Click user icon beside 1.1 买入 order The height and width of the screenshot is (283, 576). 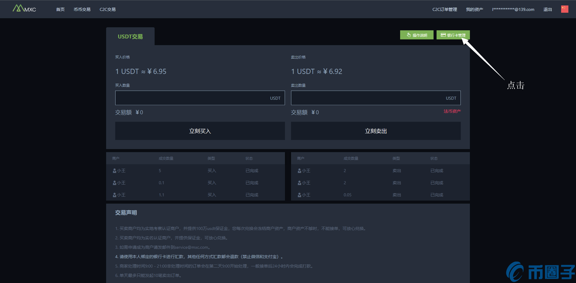tap(114, 195)
